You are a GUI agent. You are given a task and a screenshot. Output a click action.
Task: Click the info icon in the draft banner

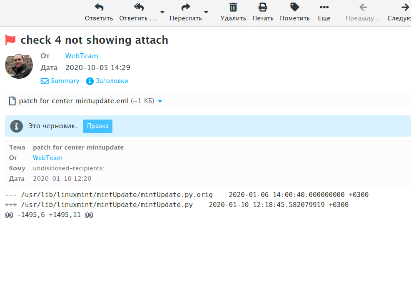click(16, 126)
